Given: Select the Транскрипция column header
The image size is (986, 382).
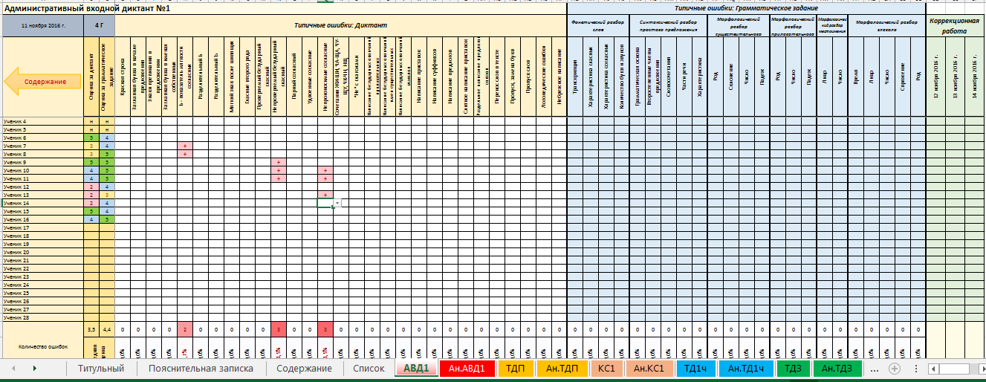Looking at the screenshot, I should tap(575, 78).
